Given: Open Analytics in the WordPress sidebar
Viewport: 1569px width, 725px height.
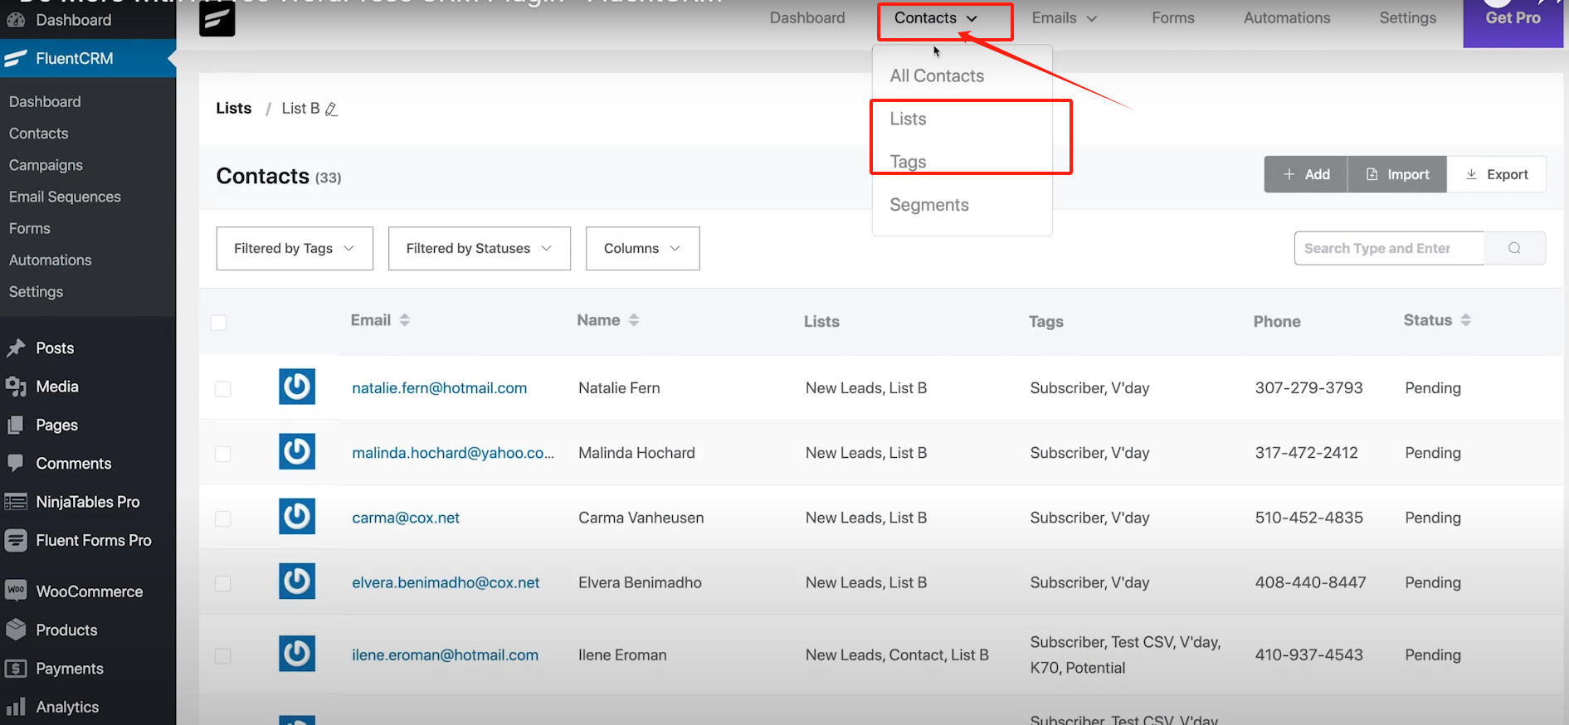Looking at the screenshot, I should (67, 707).
